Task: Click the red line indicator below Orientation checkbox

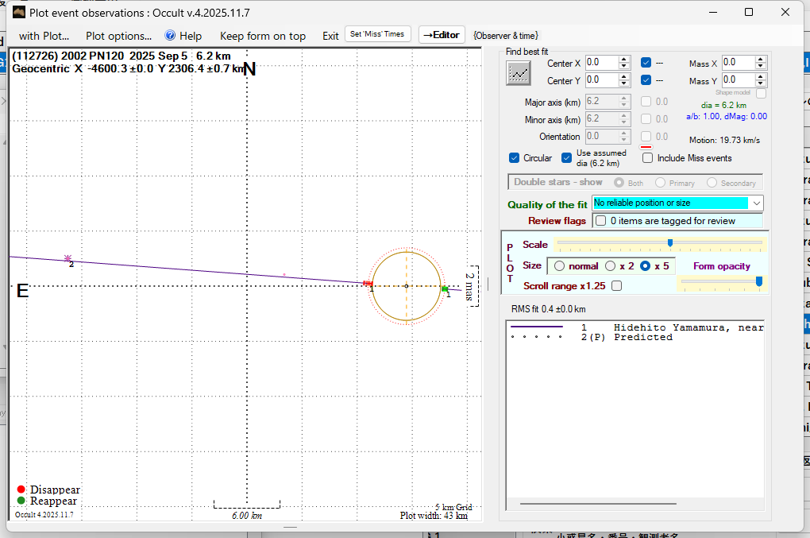Action: pos(646,147)
